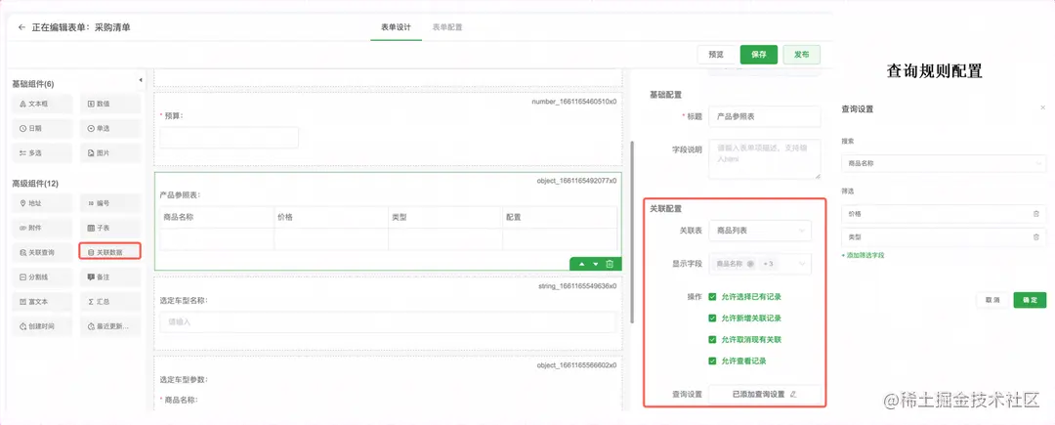1055x425 pixels.
Task: Add the 单选 single-choice component
Action: (x=110, y=128)
